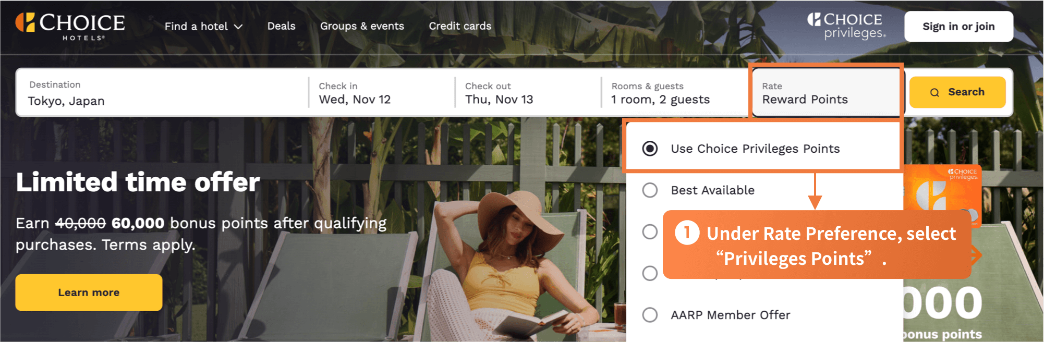The width and height of the screenshot is (1044, 342).
Task: Select the Best Available rate option
Action: point(650,190)
